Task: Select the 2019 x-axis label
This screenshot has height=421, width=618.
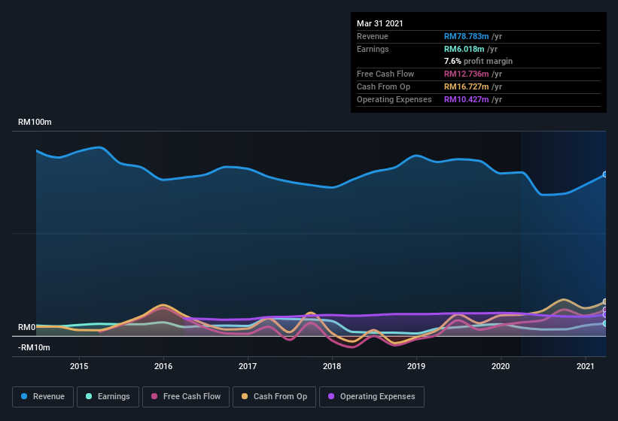Action: (x=416, y=366)
